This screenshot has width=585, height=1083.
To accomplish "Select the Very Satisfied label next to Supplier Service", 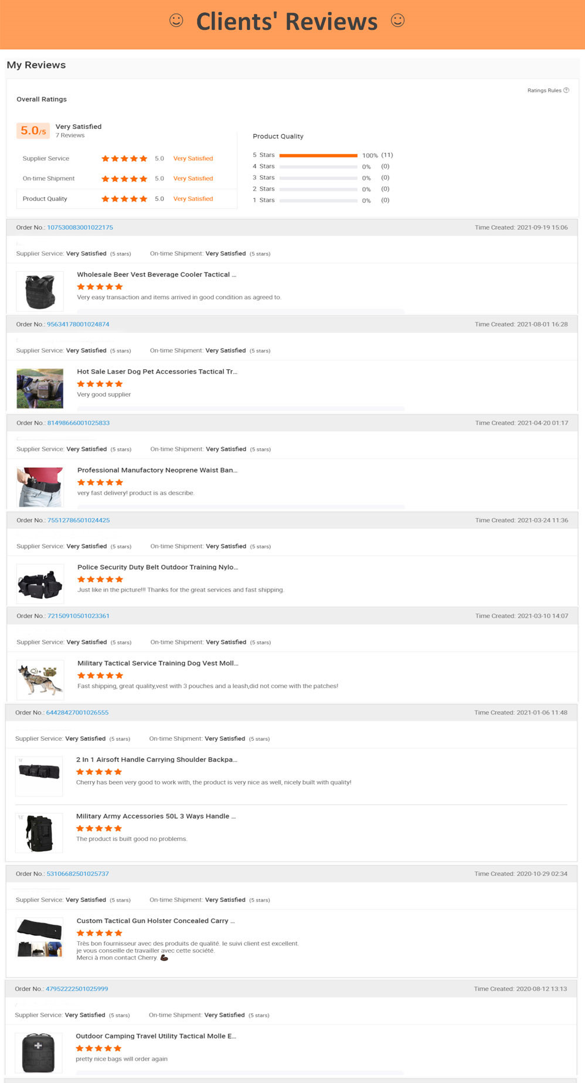I will pyautogui.click(x=193, y=158).
